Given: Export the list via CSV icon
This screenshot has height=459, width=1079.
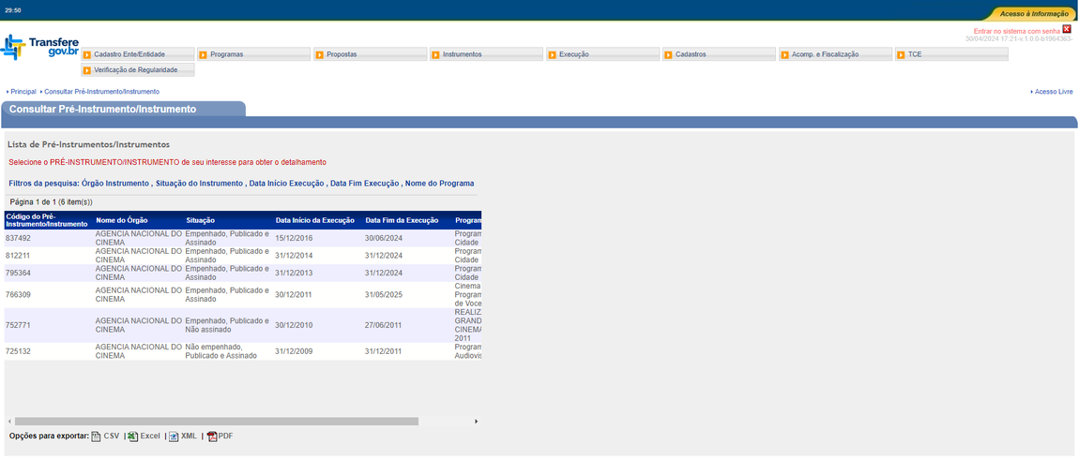Looking at the screenshot, I should [97, 437].
